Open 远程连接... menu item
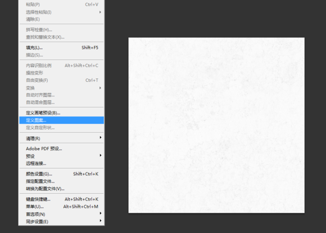The image size is (326, 233). click(61, 164)
